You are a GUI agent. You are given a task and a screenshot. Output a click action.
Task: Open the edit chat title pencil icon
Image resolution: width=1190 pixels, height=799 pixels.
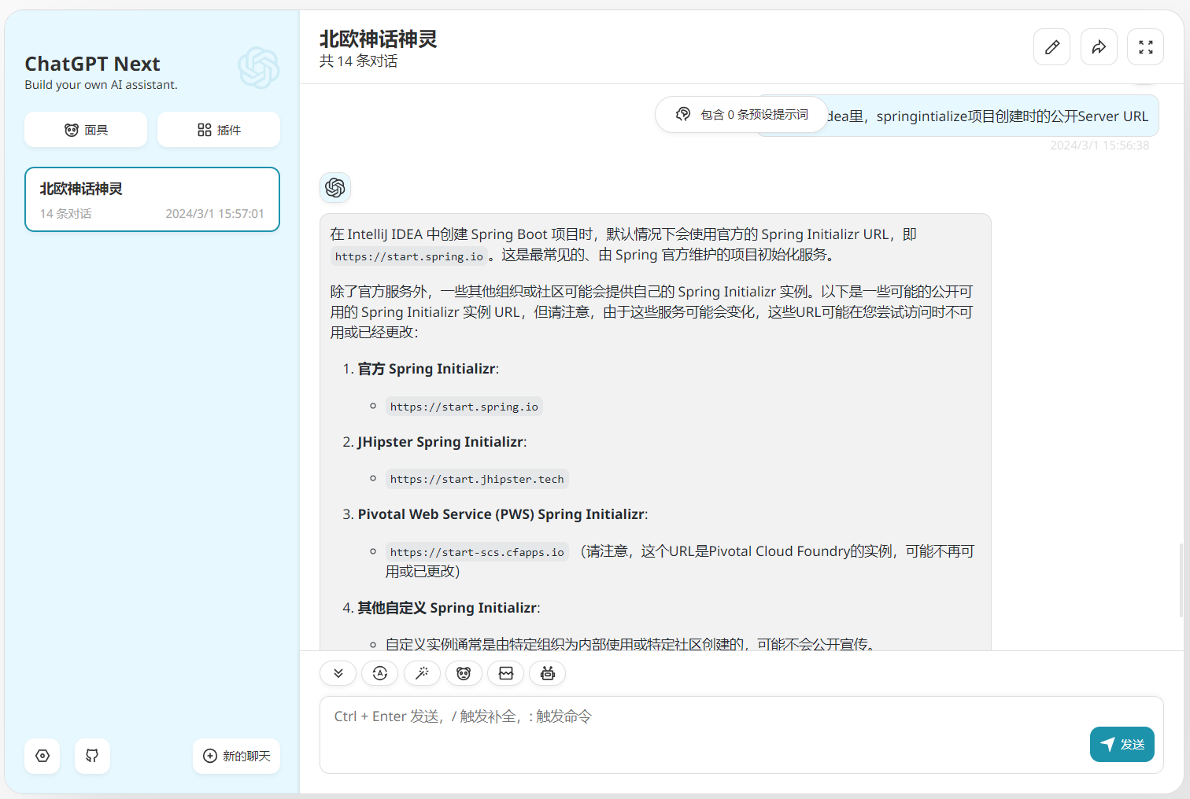coord(1051,47)
